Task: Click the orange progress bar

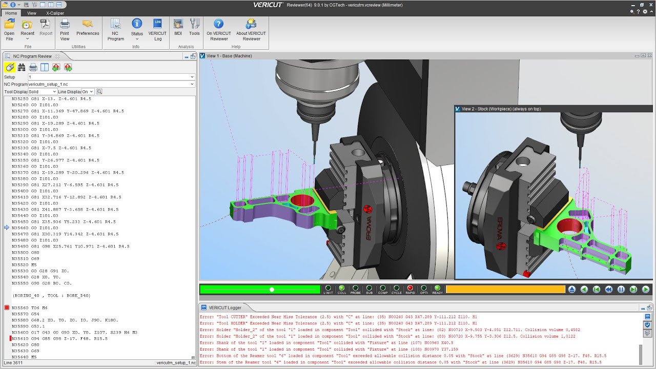Action: click(x=505, y=290)
